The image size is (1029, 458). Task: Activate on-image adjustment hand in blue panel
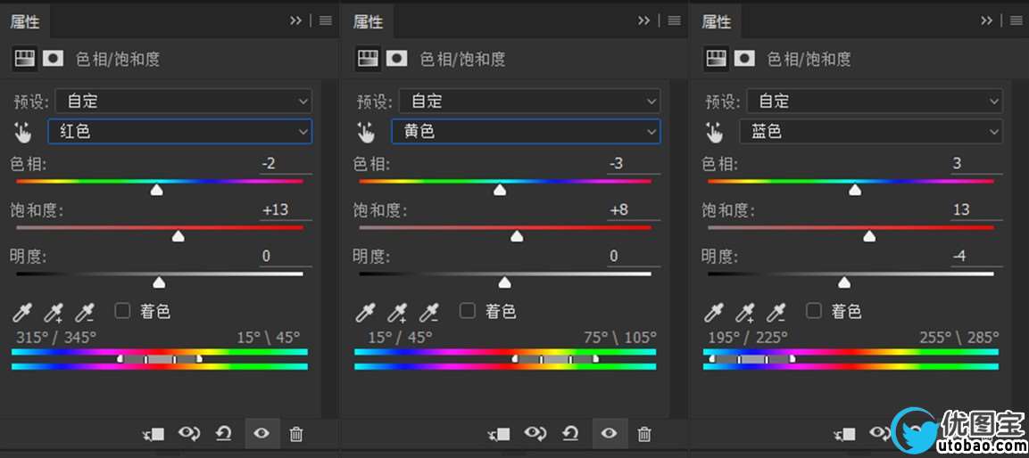click(714, 133)
